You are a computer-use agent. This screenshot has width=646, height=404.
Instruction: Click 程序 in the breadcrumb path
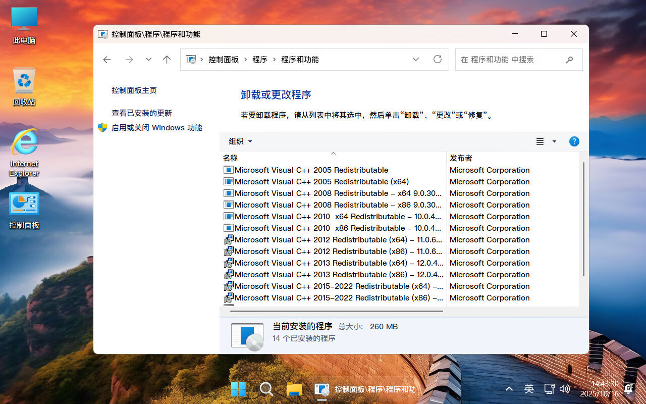(260, 59)
